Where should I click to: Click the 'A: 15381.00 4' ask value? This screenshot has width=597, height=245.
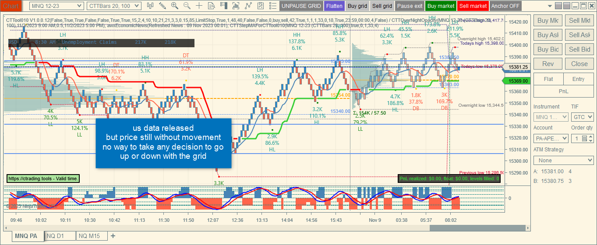554,172
